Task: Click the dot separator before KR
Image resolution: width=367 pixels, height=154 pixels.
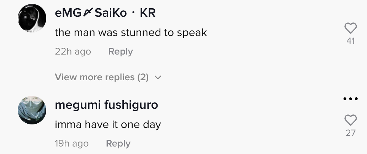Action: tap(133, 14)
